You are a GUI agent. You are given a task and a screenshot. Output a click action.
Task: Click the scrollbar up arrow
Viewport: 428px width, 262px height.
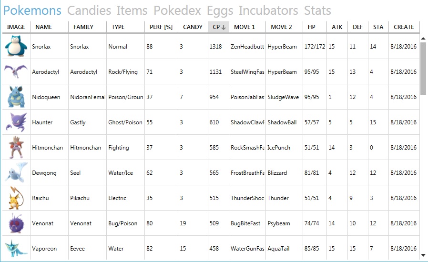pyautogui.click(x=423, y=39)
